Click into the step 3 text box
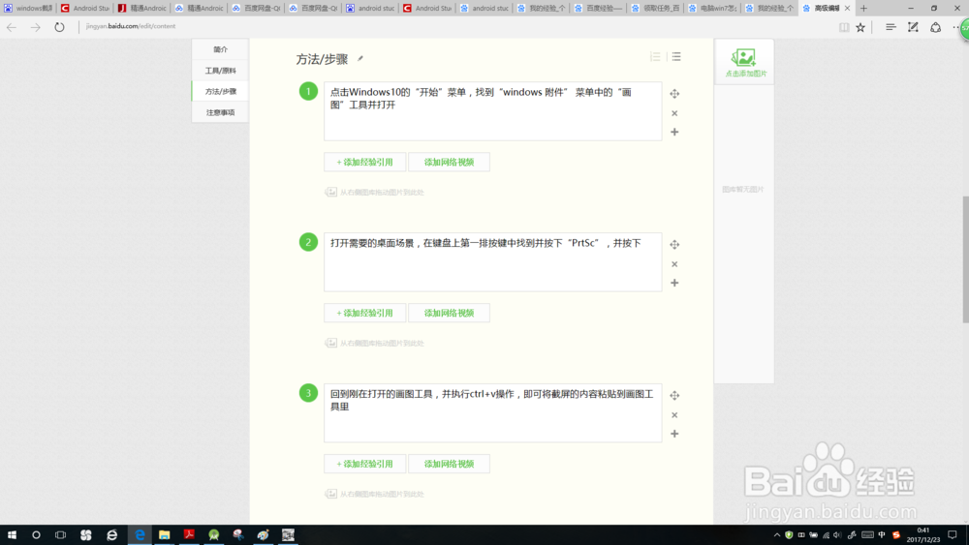This screenshot has width=969, height=545. (x=492, y=413)
